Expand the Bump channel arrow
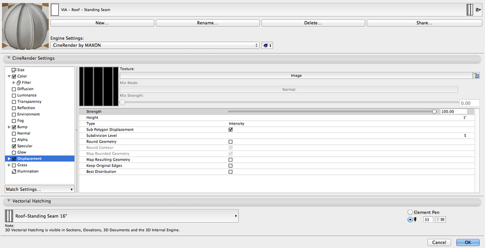The image size is (485, 248). tap(9, 127)
